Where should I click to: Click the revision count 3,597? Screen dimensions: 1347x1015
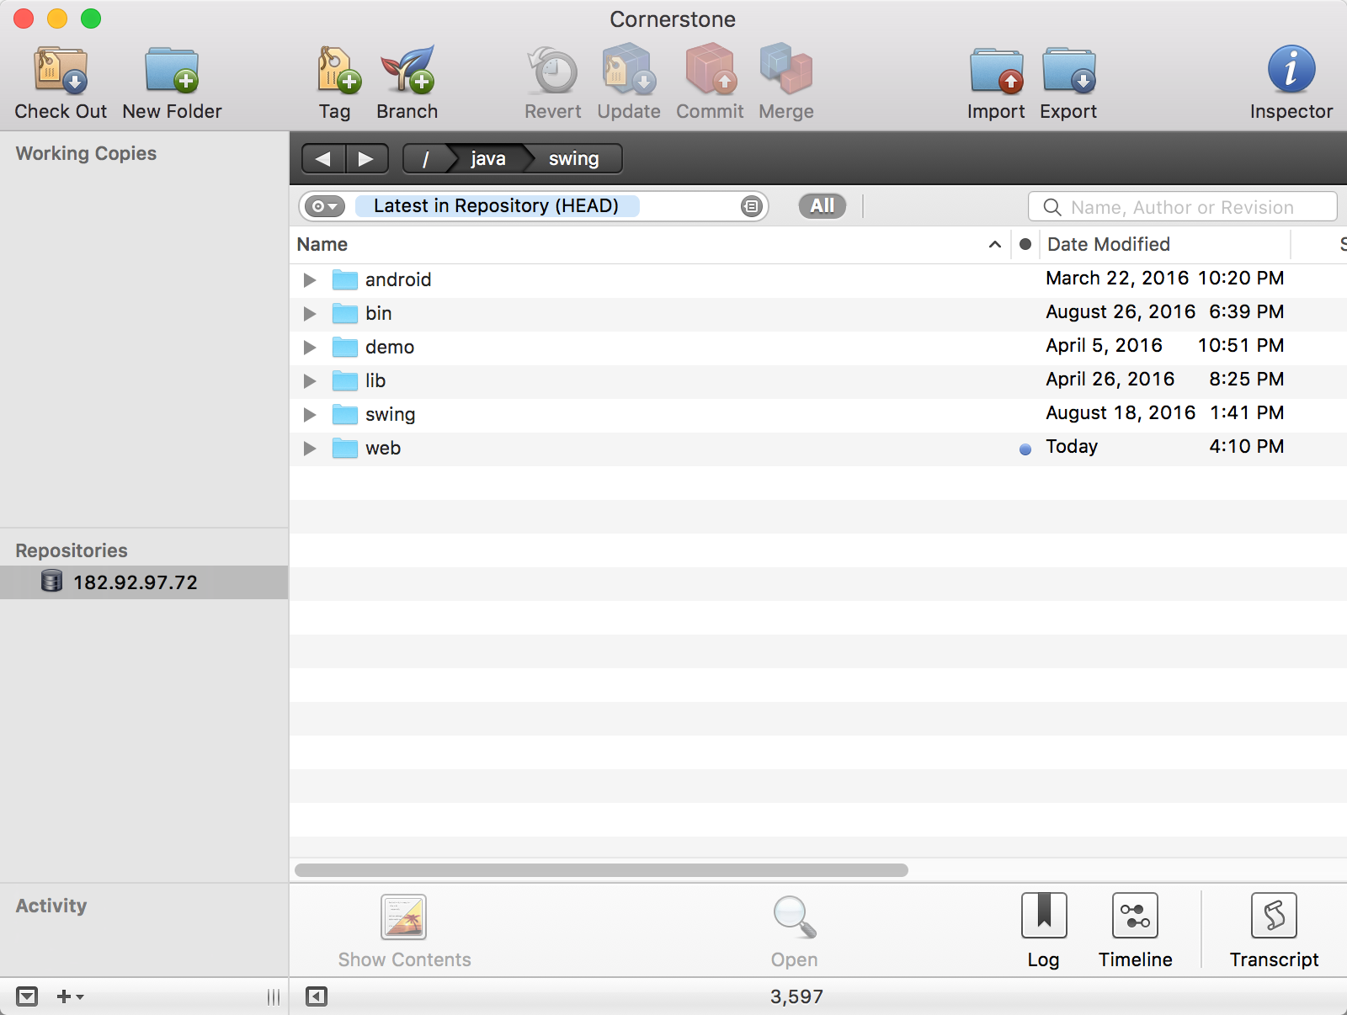[x=796, y=996]
